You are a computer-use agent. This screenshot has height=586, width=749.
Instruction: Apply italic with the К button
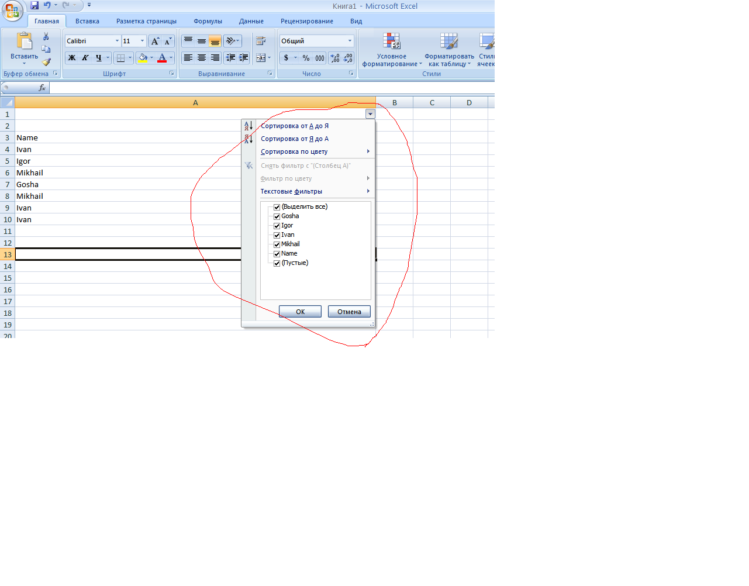coord(85,58)
